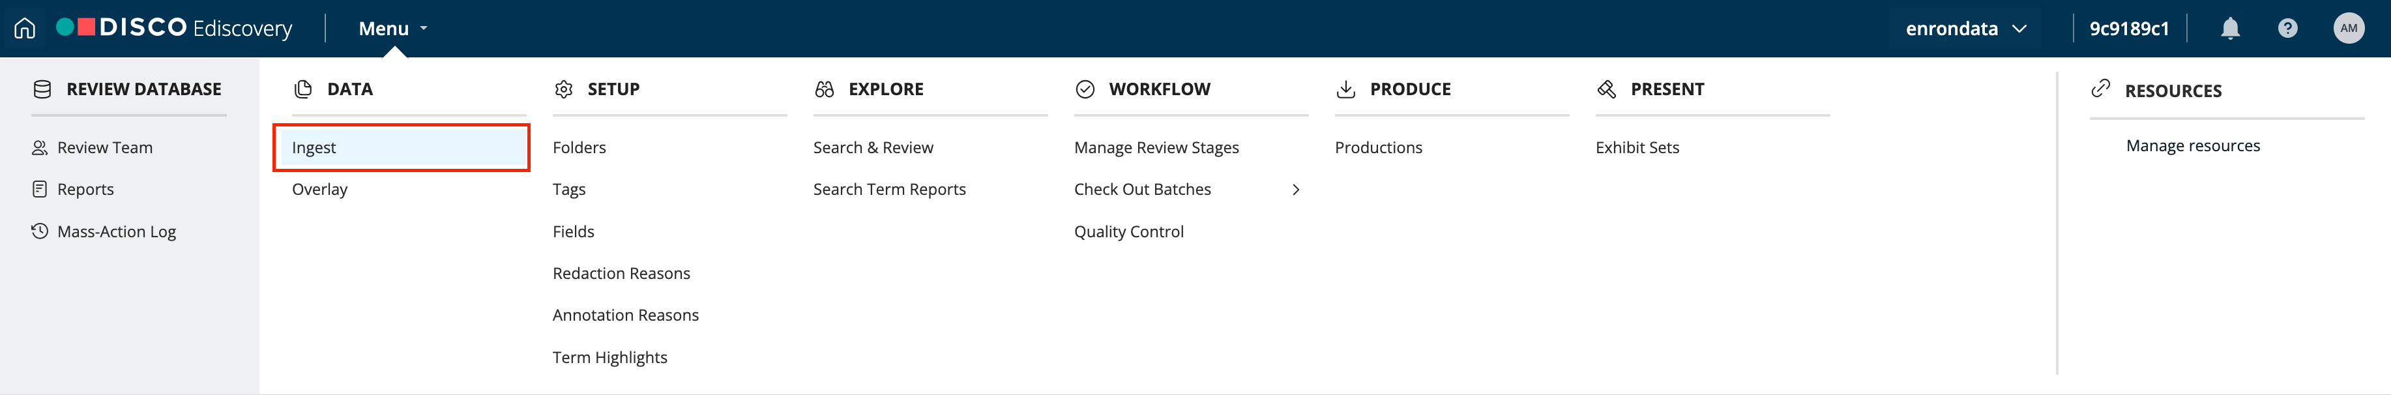Open Exhibit Sets under Present
Viewport: 2391px width, 395px height.
pos(1636,147)
